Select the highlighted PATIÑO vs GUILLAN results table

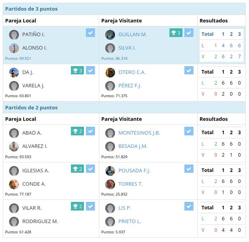[221, 45]
